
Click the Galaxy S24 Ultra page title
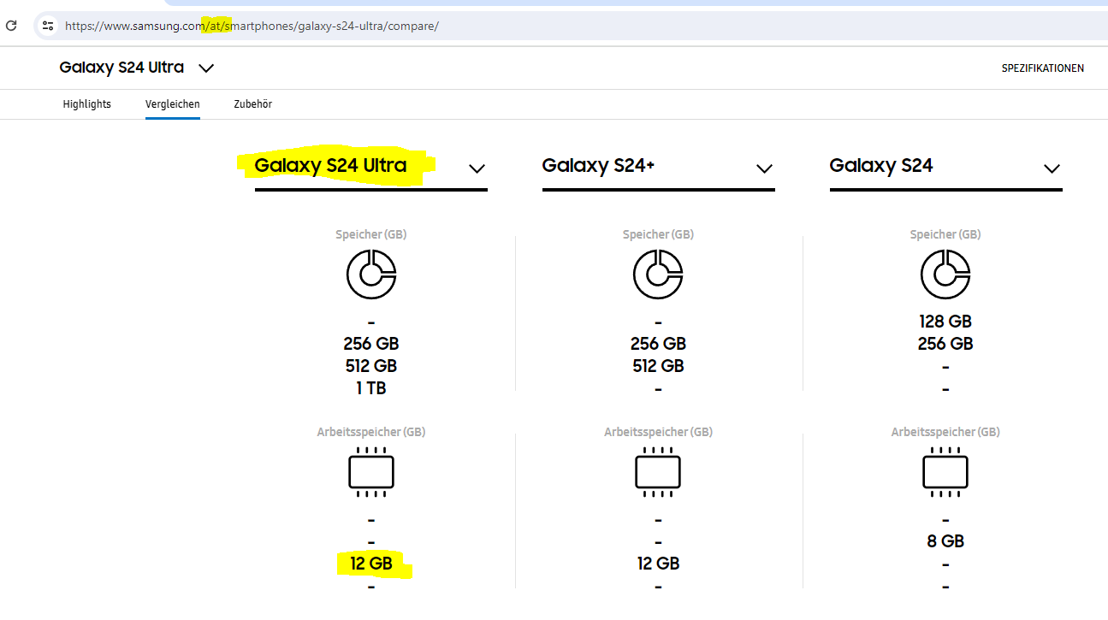click(x=121, y=68)
